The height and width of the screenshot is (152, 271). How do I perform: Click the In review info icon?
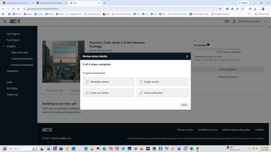point(208,45)
